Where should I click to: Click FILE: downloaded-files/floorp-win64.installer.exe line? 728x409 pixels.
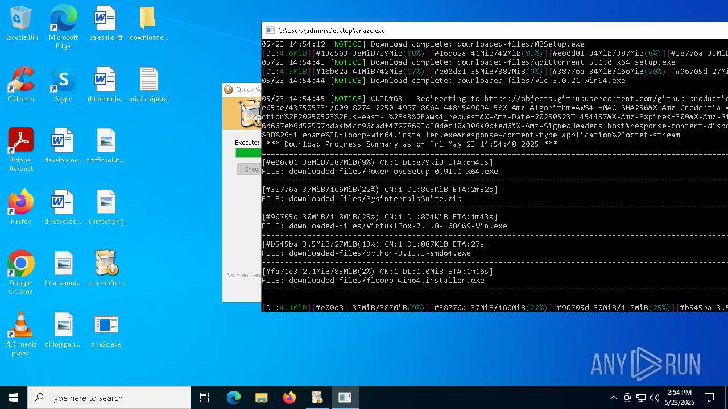click(x=373, y=280)
